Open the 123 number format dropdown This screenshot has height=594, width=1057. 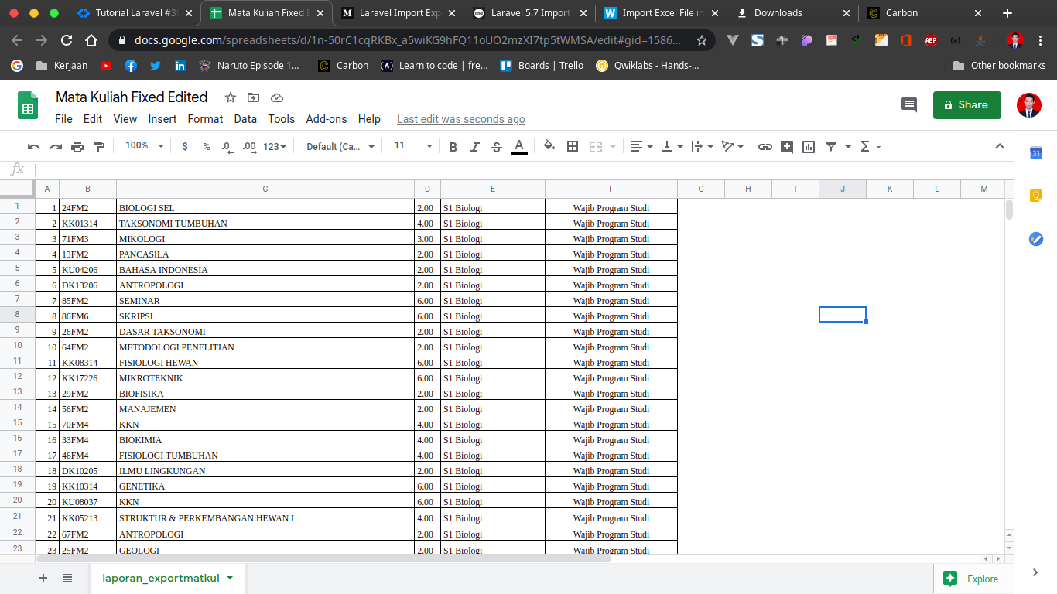(275, 146)
